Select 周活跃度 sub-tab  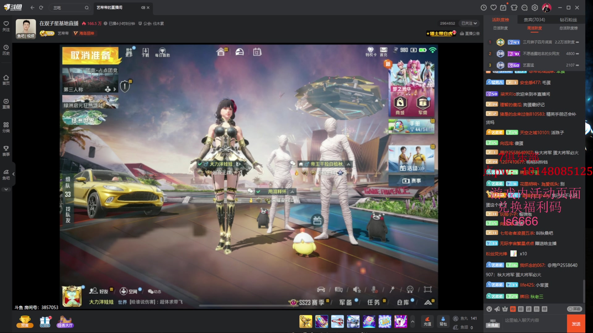534,28
